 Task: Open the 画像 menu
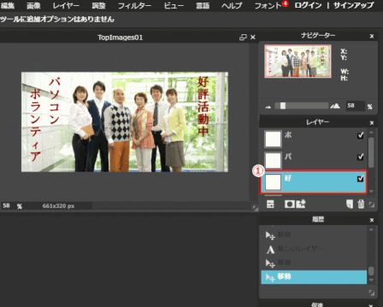[33, 5]
